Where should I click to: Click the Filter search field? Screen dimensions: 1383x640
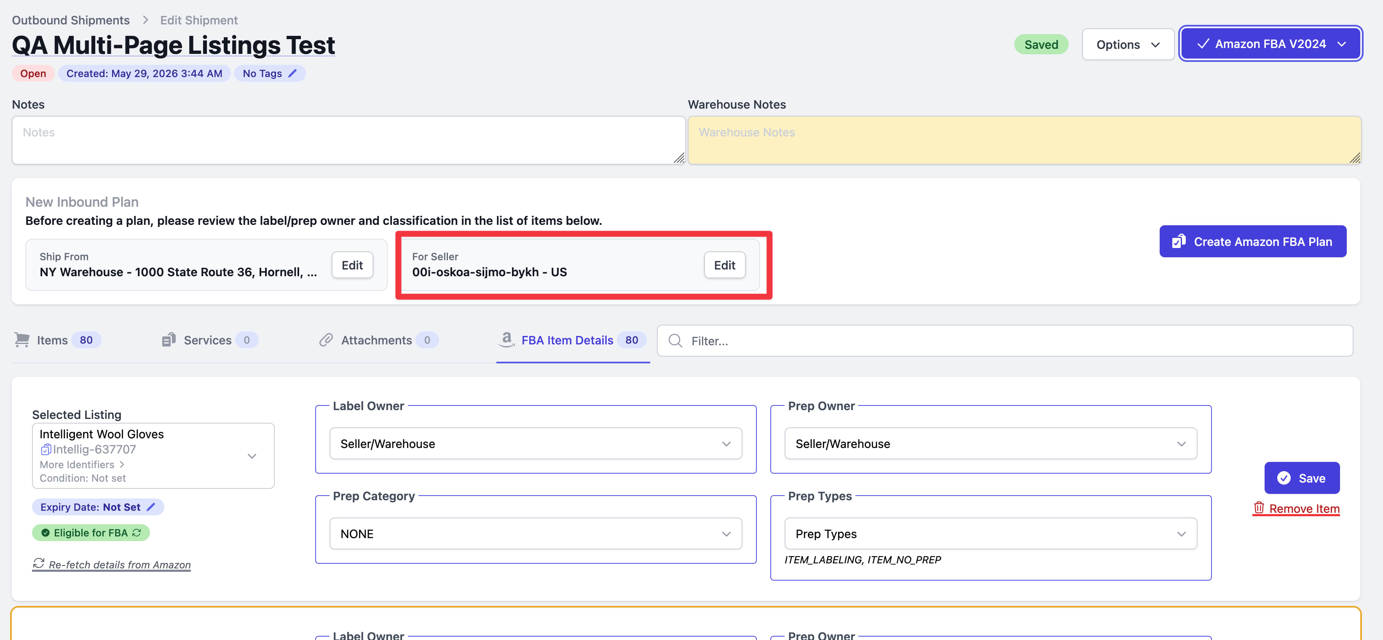point(1005,341)
